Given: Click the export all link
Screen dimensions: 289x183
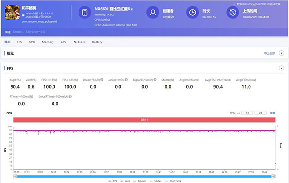Looking at the screenshot, I should pyautogui.click(x=269, y=53).
